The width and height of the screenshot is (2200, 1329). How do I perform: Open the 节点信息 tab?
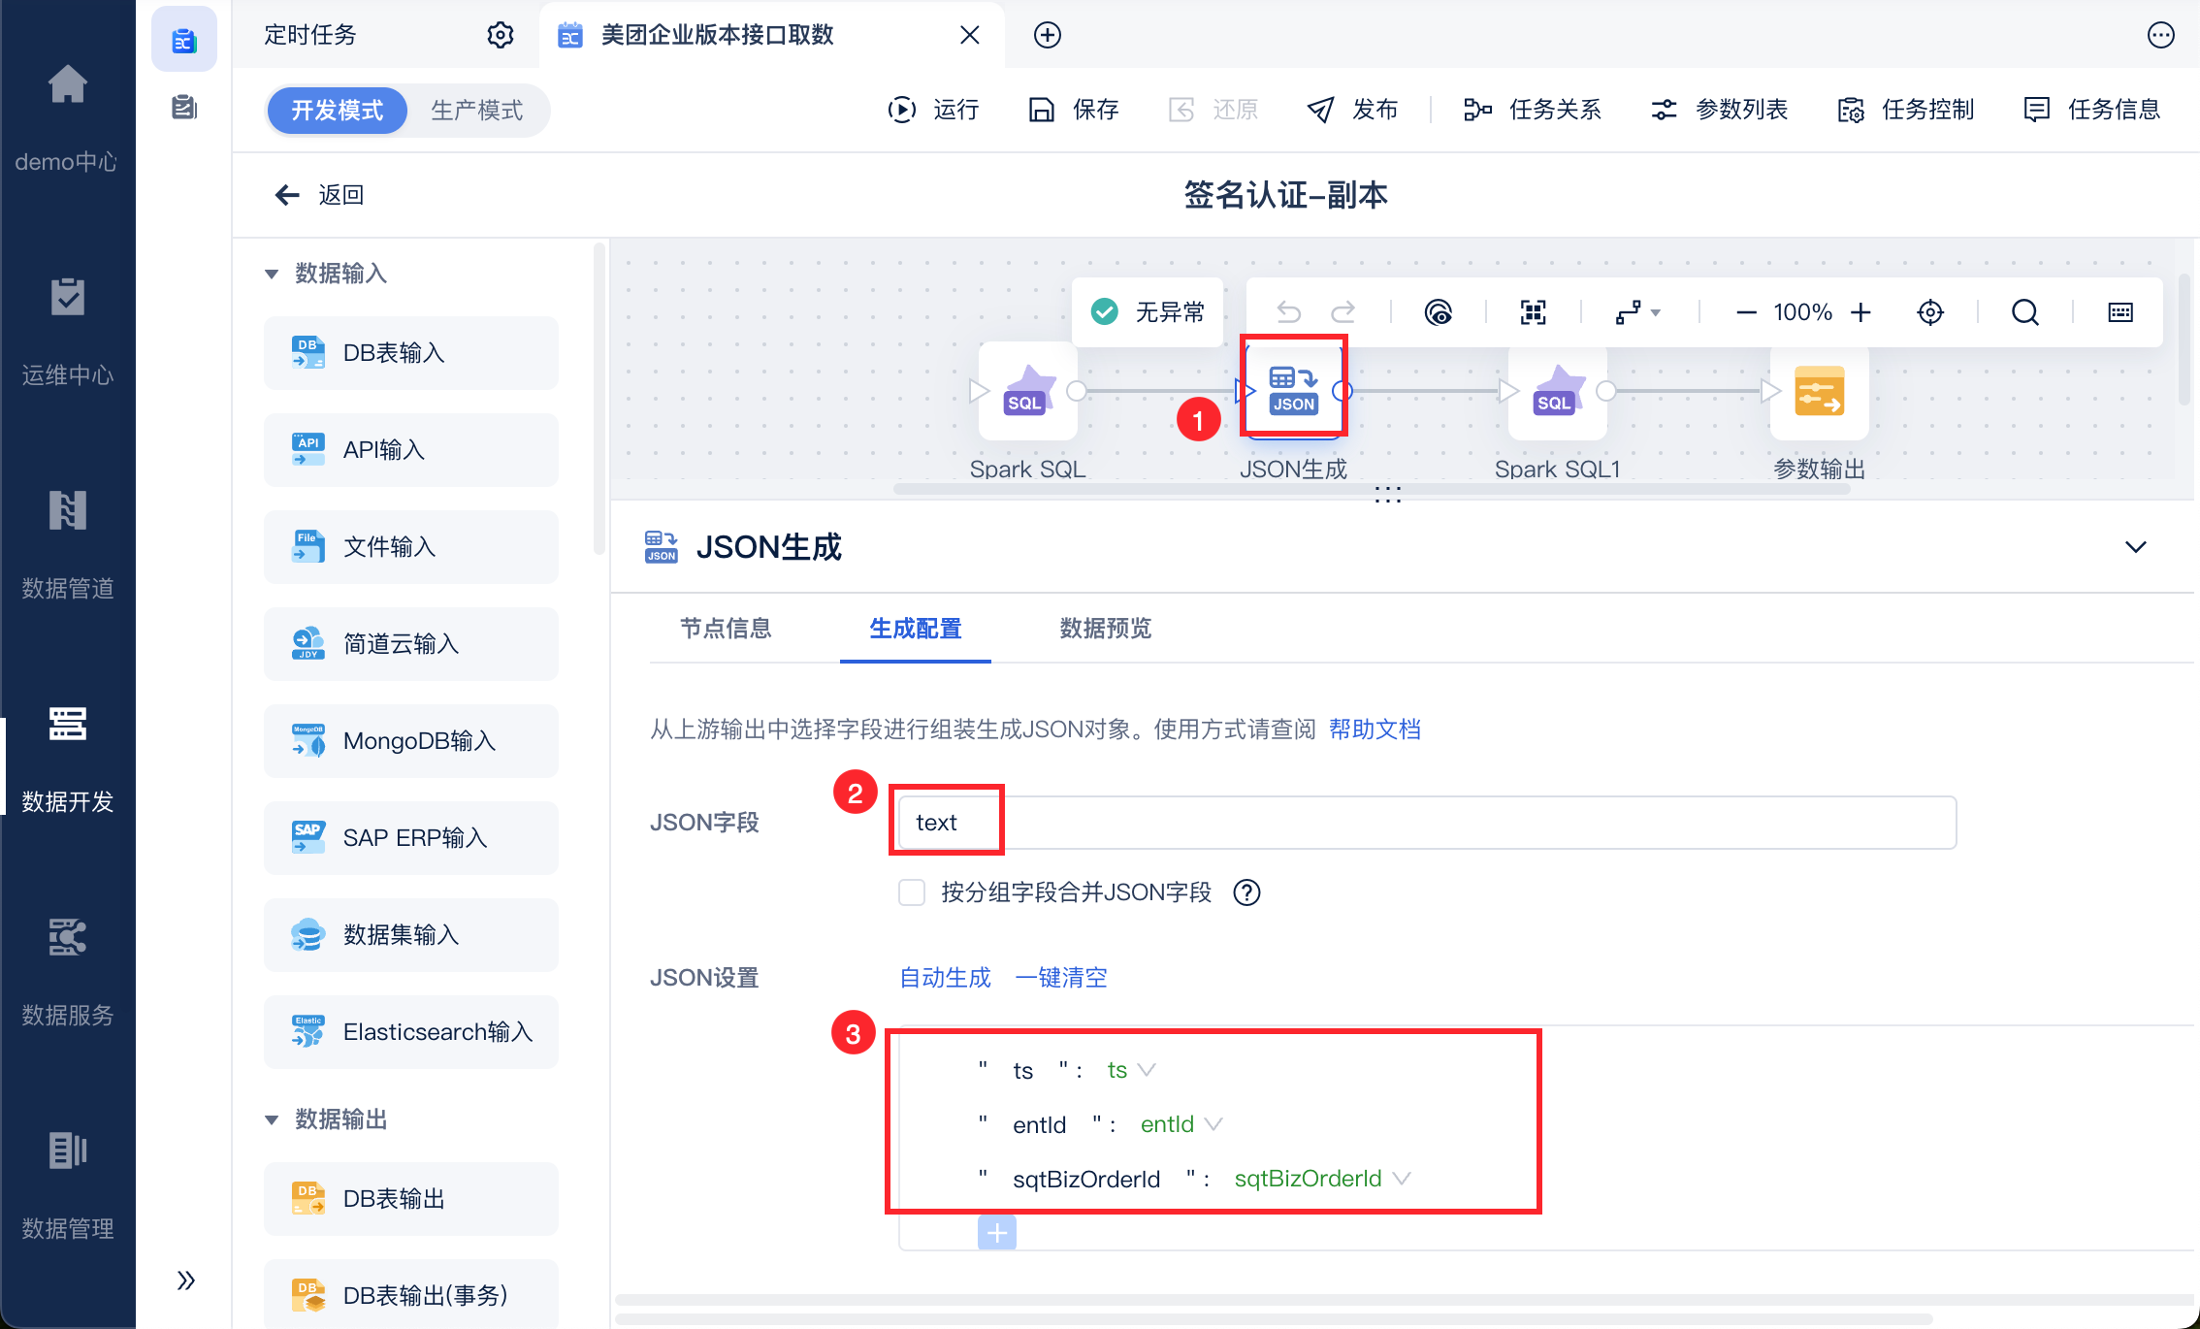pos(726,629)
